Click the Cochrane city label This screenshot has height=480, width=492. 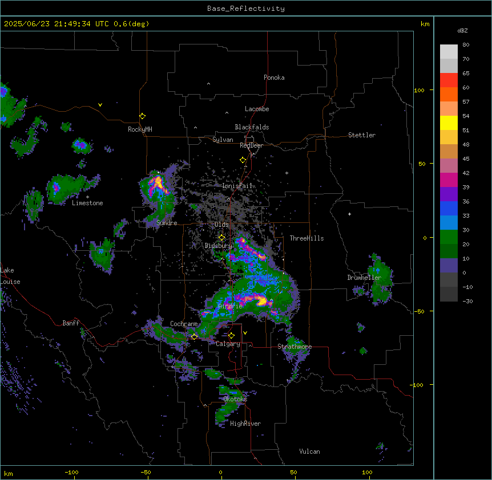click(184, 324)
